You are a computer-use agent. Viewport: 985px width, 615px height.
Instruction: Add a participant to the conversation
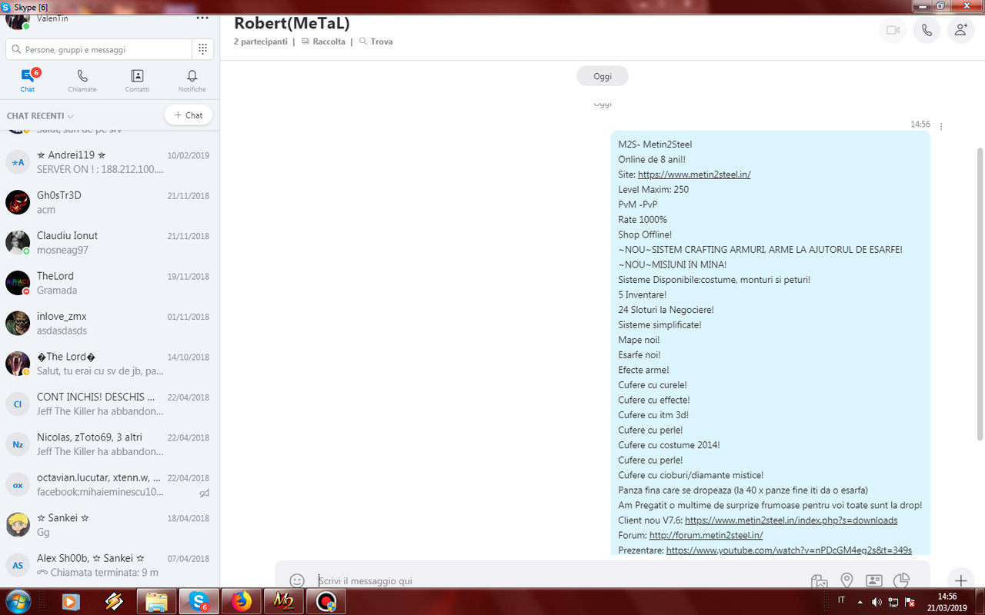click(x=960, y=30)
